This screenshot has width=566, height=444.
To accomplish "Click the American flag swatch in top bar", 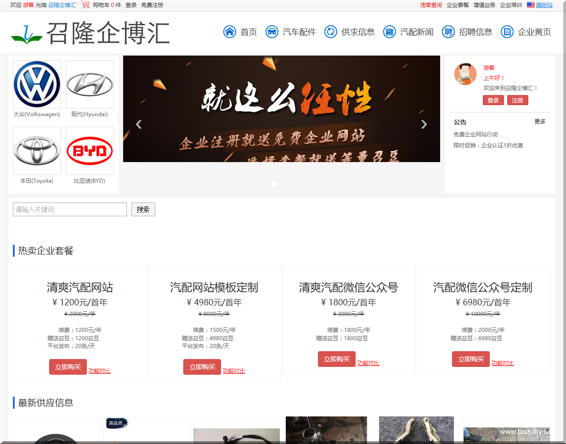I will [531, 5].
